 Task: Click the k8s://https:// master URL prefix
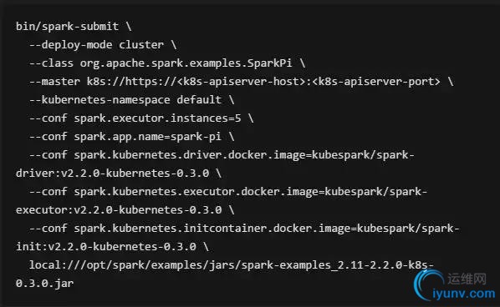pyautogui.click(x=131, y=82)
